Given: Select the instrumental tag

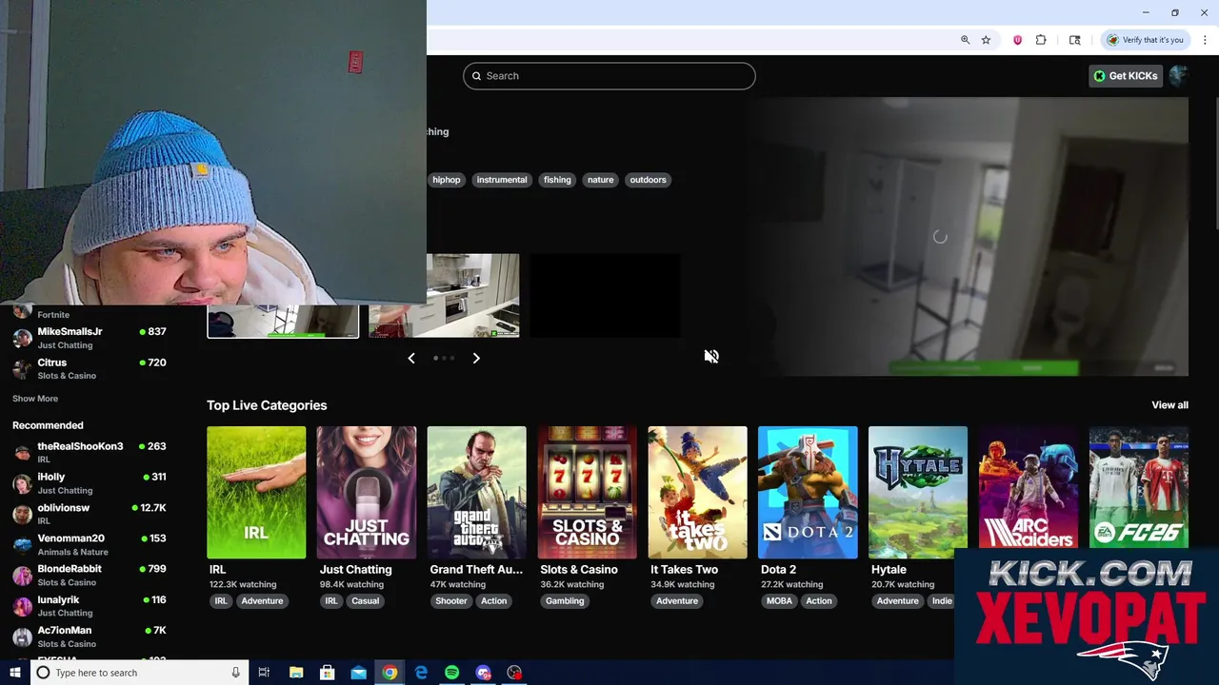Looking at the screenshot, I should coord(502,180).
